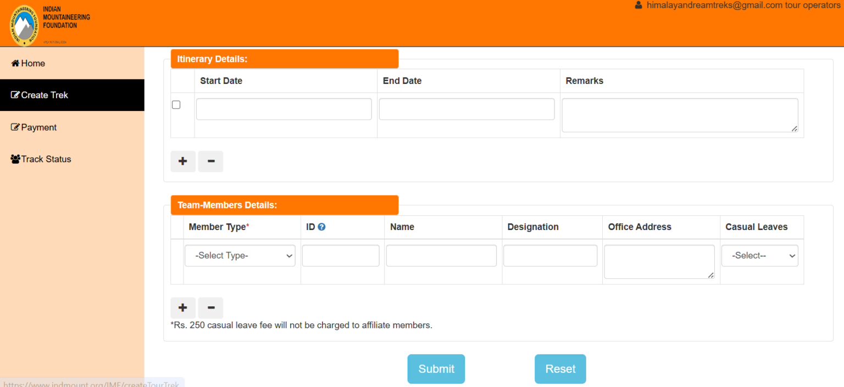Click the End Date input field
This screenshot has width=844, height=387.
click(x=467, y=109)
